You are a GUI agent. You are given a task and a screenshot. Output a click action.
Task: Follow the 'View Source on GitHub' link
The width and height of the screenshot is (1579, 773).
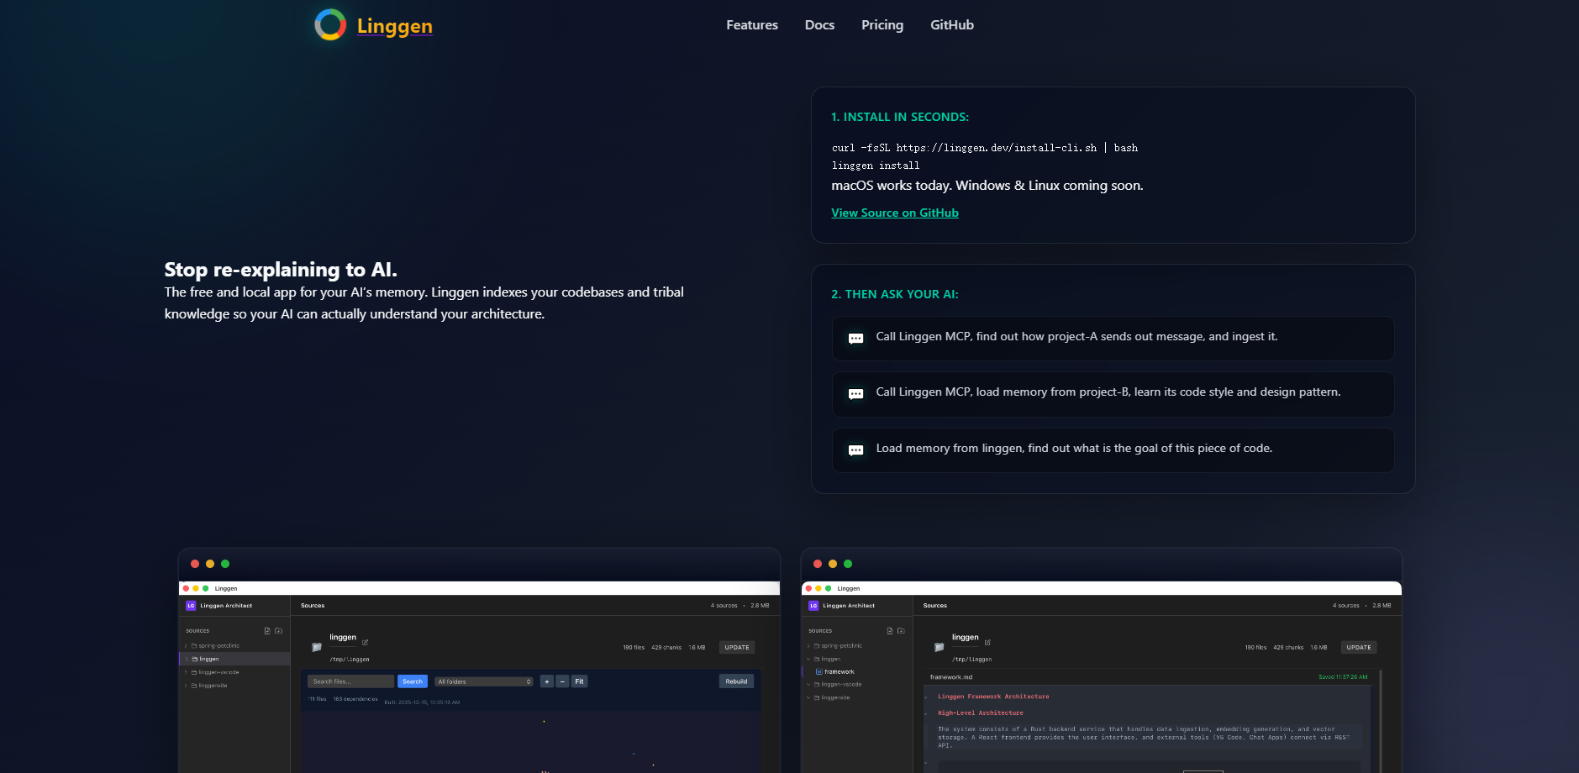pos(894,213)
